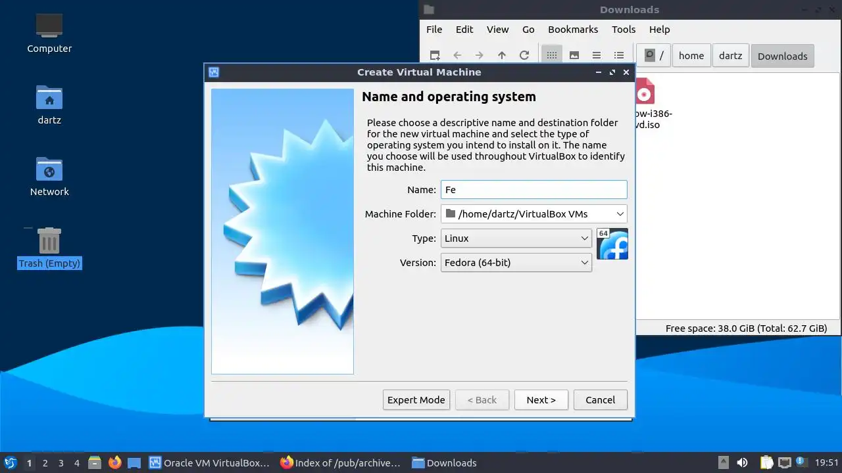Launch file manager from the panel

click(95, 463)
